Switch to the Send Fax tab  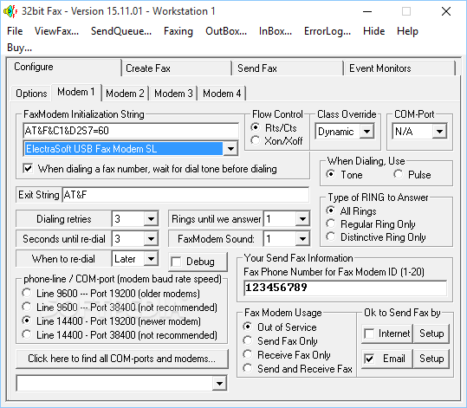coord(288,68)
